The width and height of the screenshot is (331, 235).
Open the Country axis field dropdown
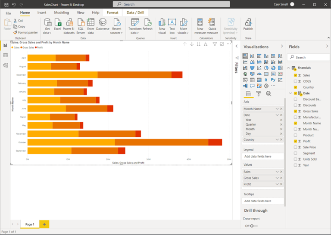point(277,139)
